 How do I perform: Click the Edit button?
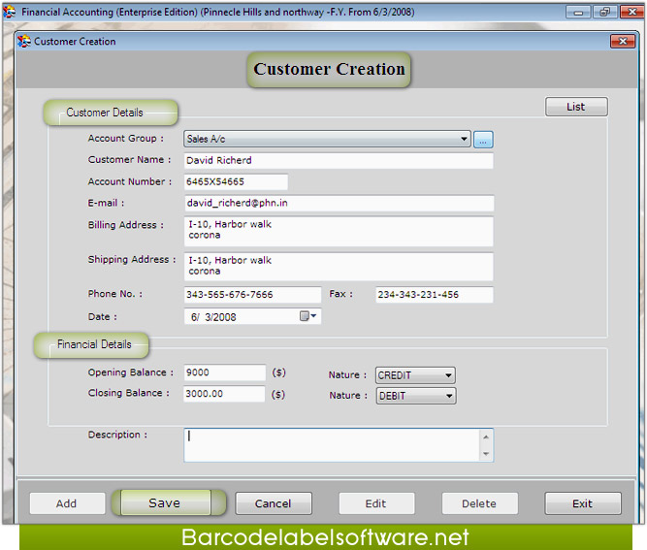pyautogui.click(x=376, y=503)
